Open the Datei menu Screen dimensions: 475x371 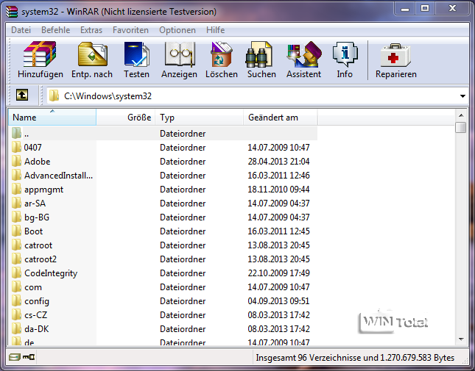(21, 30)
